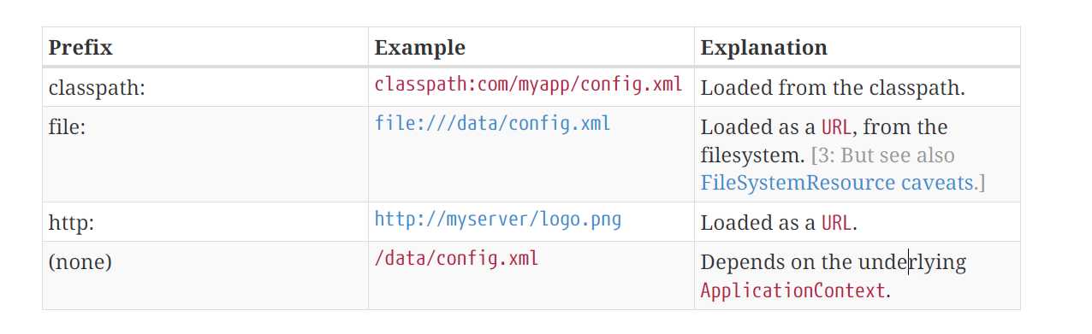Click the file: prefix cell
Screen dimensions: 1092x334
[67, 127]
